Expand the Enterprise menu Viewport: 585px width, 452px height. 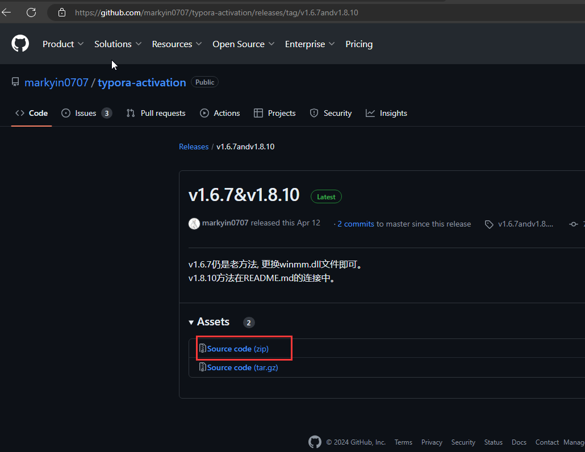[310, 44]
